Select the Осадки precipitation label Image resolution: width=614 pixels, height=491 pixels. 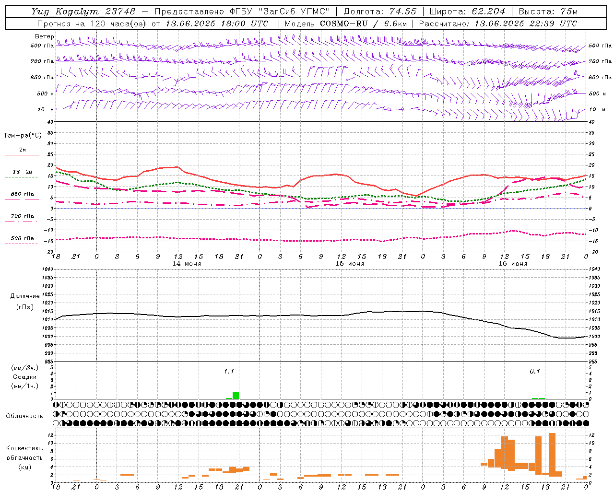[24, 377]
